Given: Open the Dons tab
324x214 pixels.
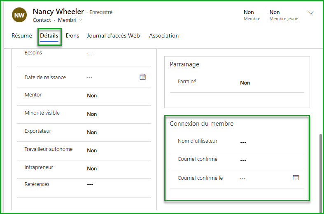Looking at the screenshot, I should click(72, 36).
